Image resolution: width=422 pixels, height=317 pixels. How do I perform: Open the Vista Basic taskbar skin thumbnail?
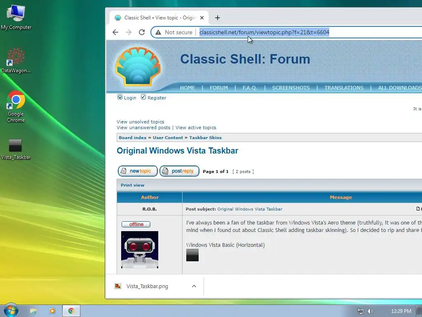[x=192, y=255]
